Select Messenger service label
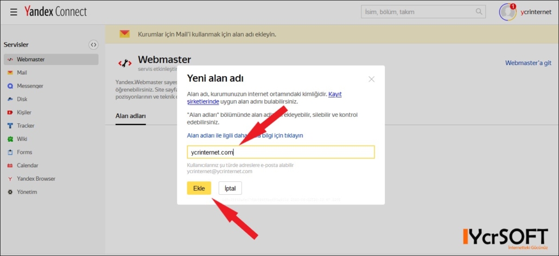 (x=30, y=86)
